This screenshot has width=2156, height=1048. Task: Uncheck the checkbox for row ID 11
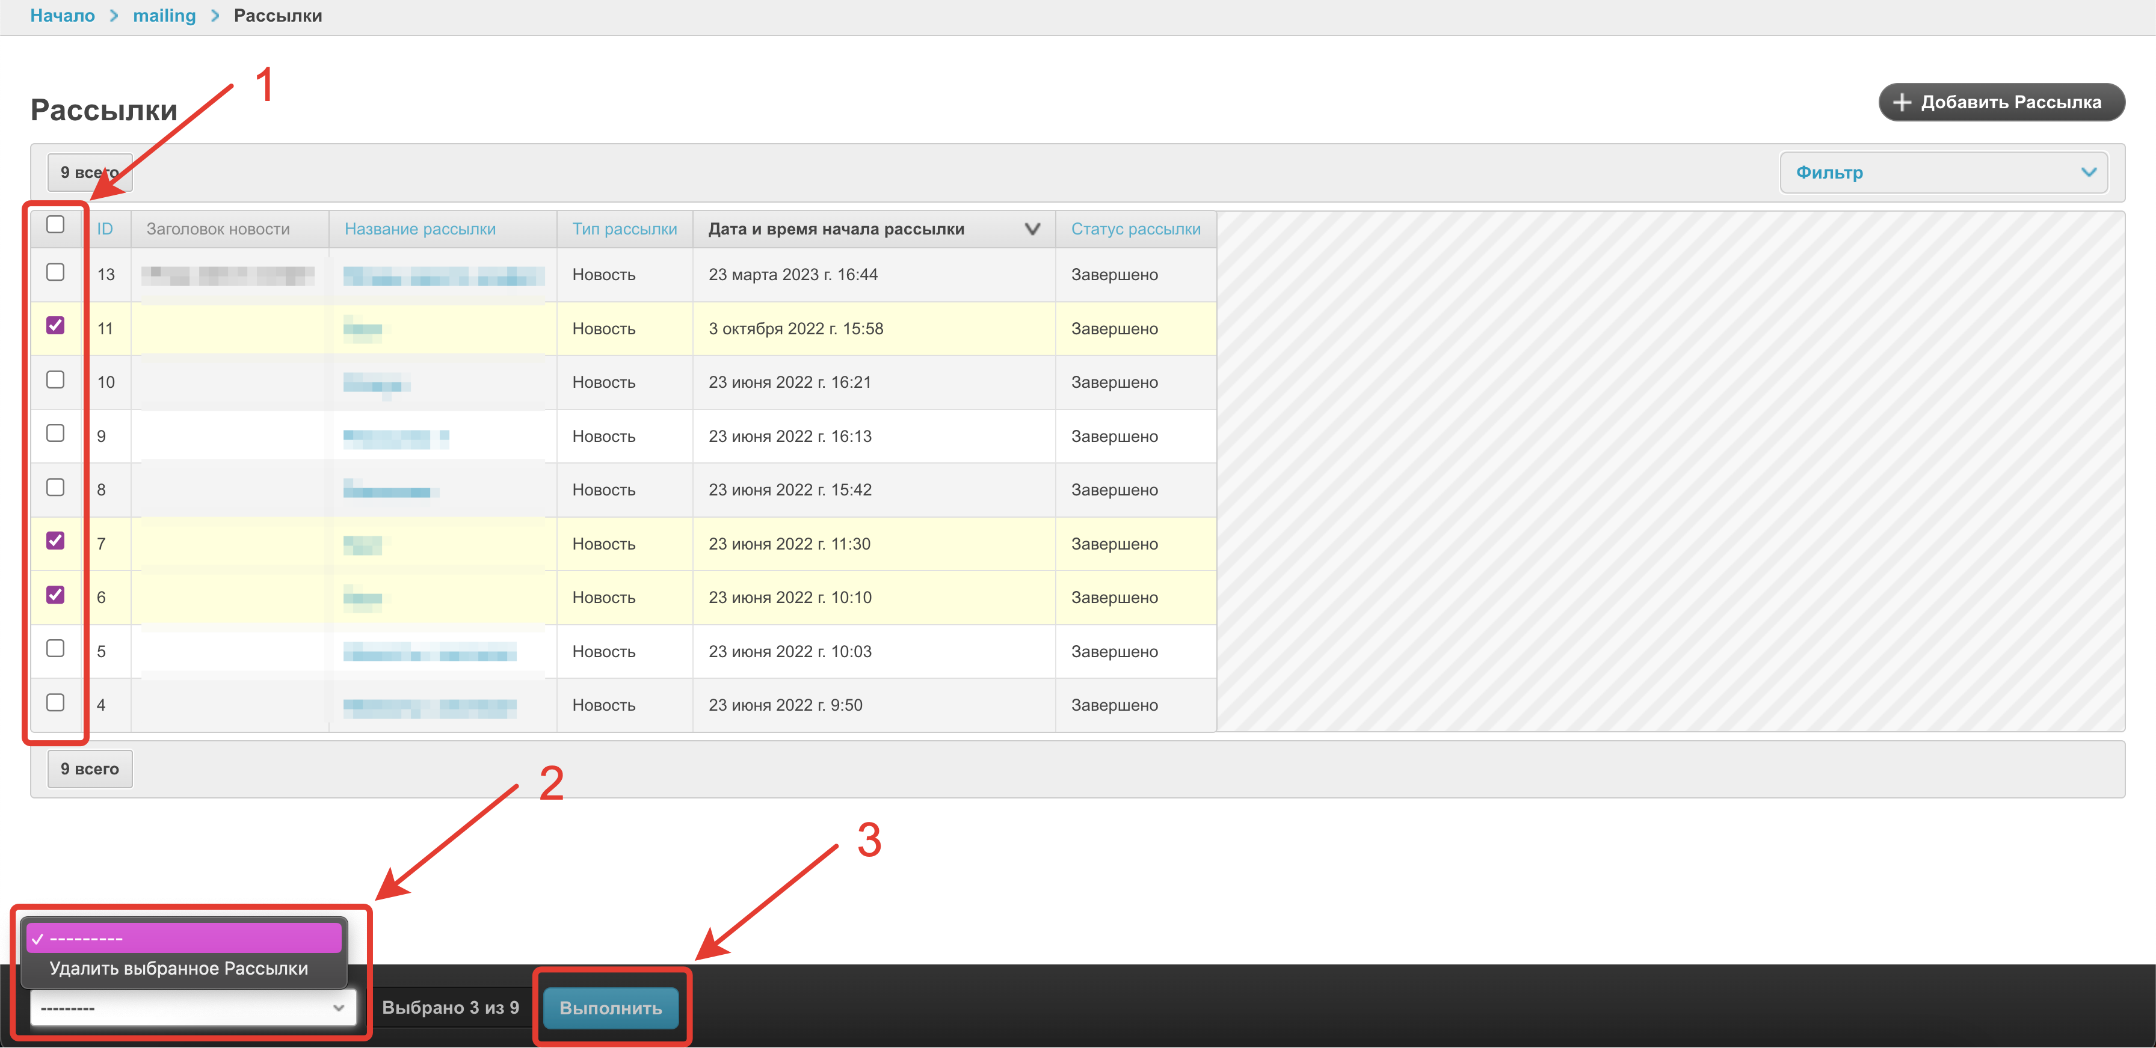click(x=55, y=325)
